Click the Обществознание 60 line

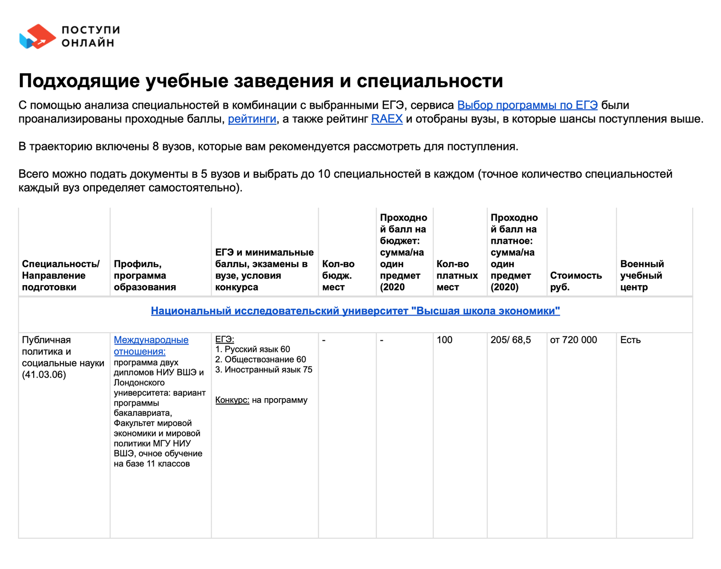[260, 359]
